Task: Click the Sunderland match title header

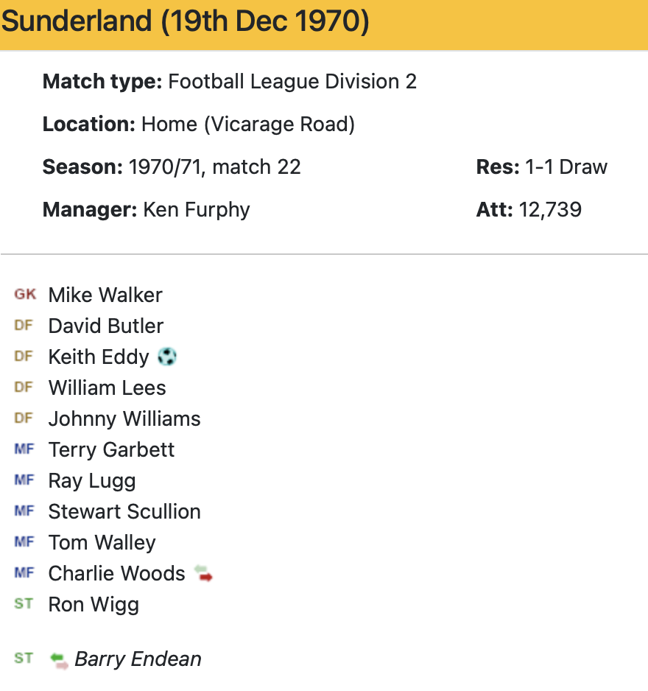Action: [x=185, y=22]
